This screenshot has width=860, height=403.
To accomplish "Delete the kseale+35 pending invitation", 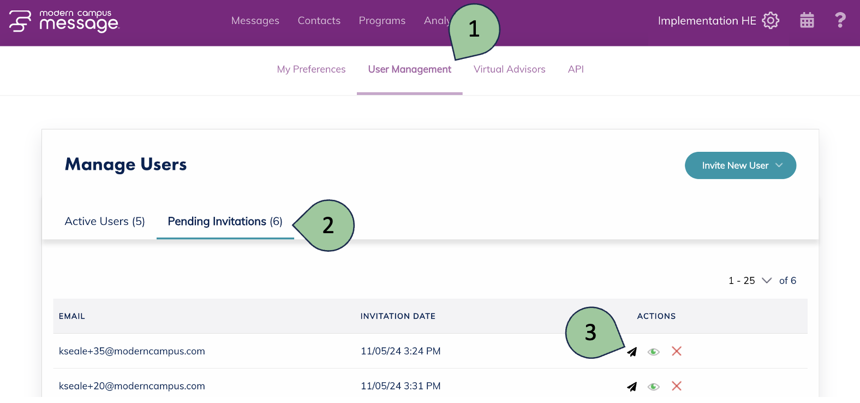I will pyautogui.click(x=677, y=351).
